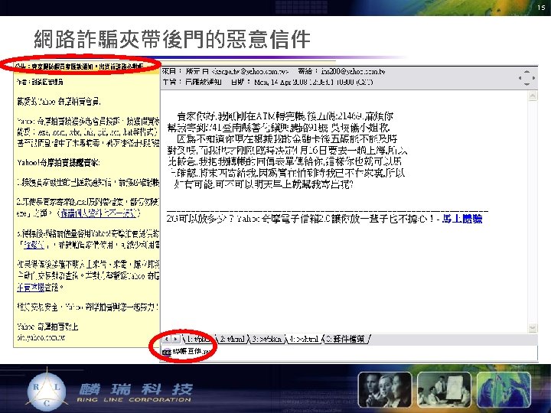551x413 pixels.
Task: Switch to the '2: t/html' tab
Action: point(232,340)
